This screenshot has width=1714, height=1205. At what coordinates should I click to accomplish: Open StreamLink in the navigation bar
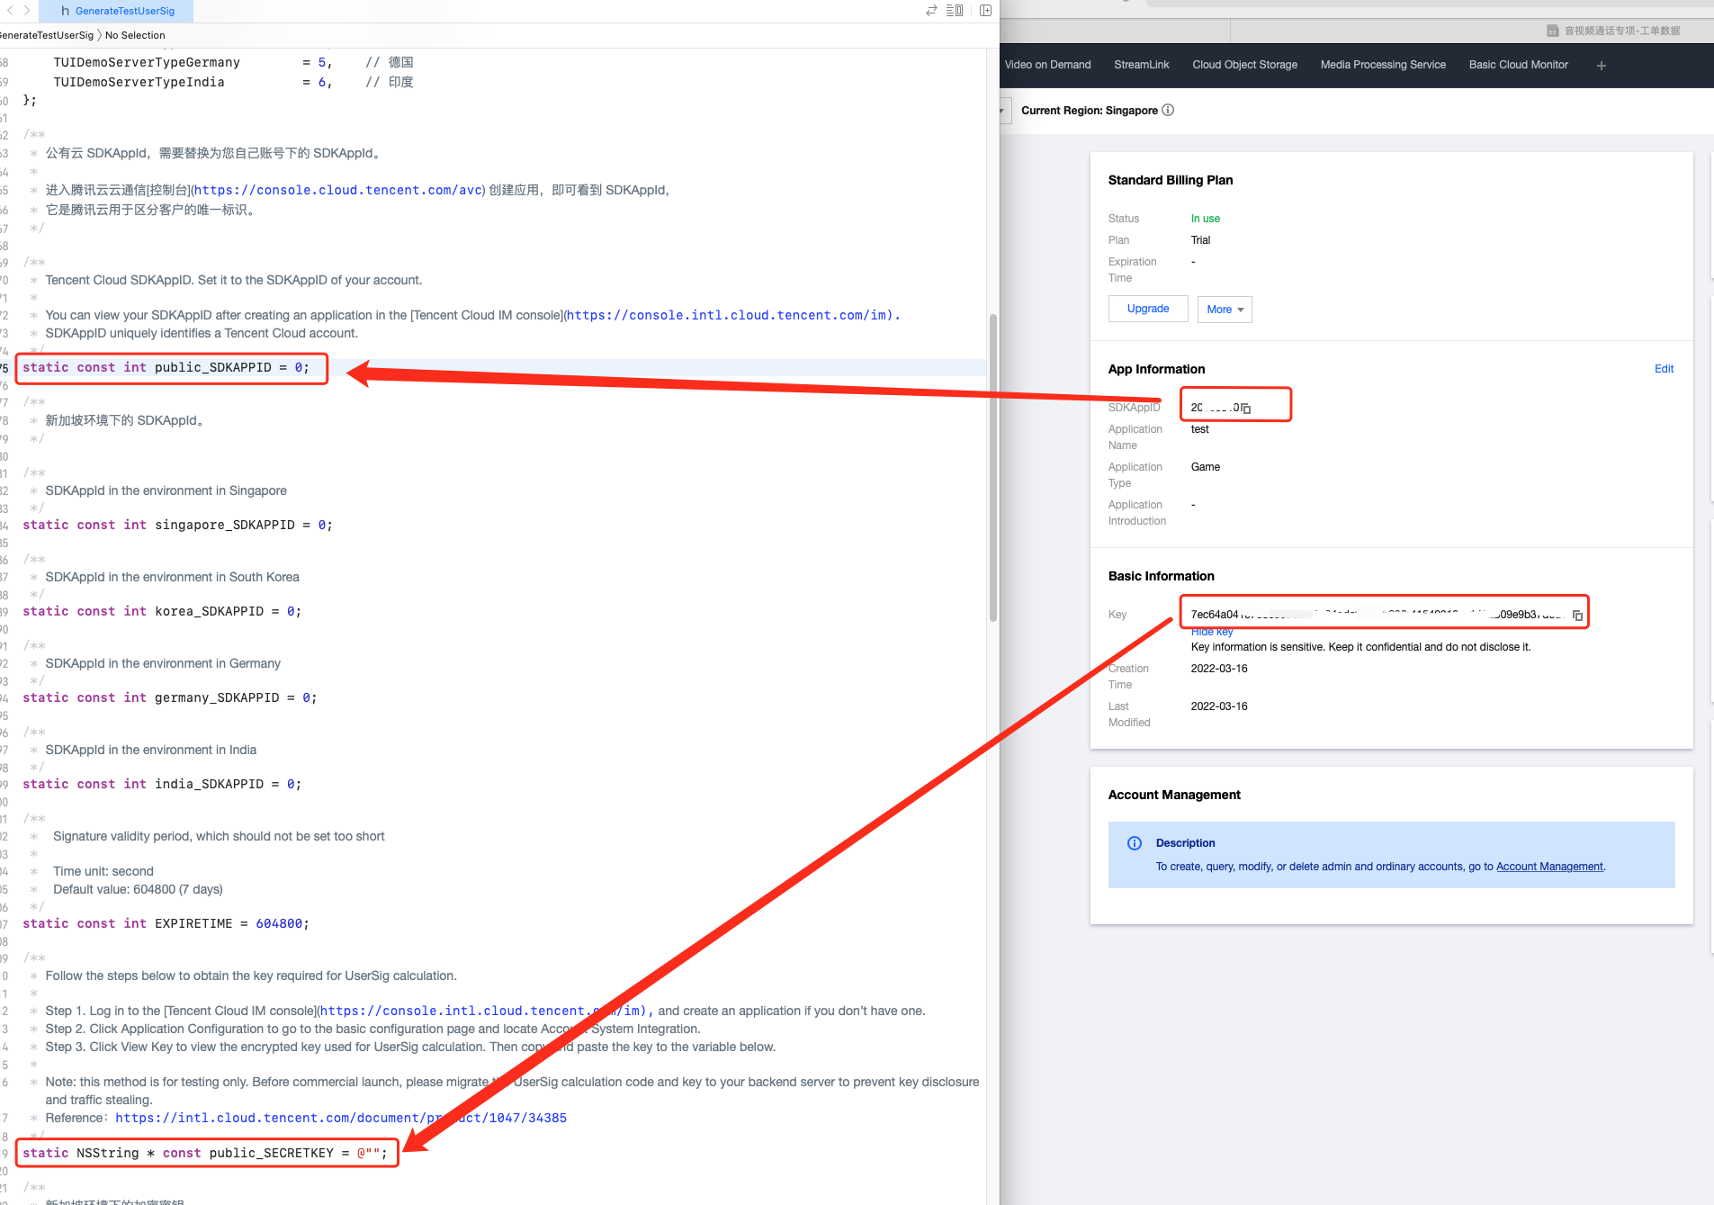(x=1142, y=65)
